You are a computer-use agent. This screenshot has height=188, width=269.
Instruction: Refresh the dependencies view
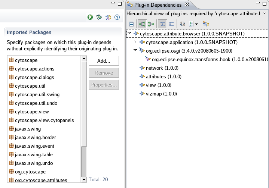(x=183, y=24)
